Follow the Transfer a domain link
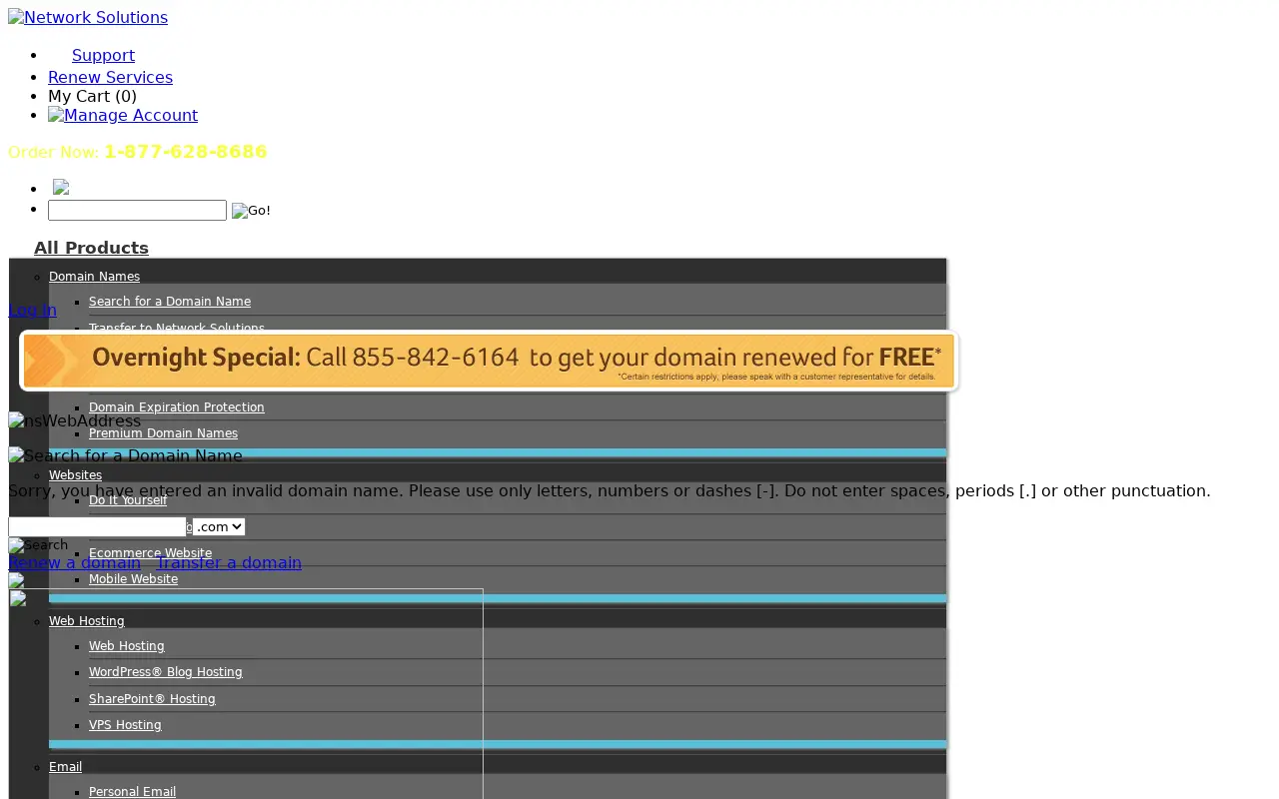The width and height of the screenshot is (1279, 799). (x=229, y=563)
